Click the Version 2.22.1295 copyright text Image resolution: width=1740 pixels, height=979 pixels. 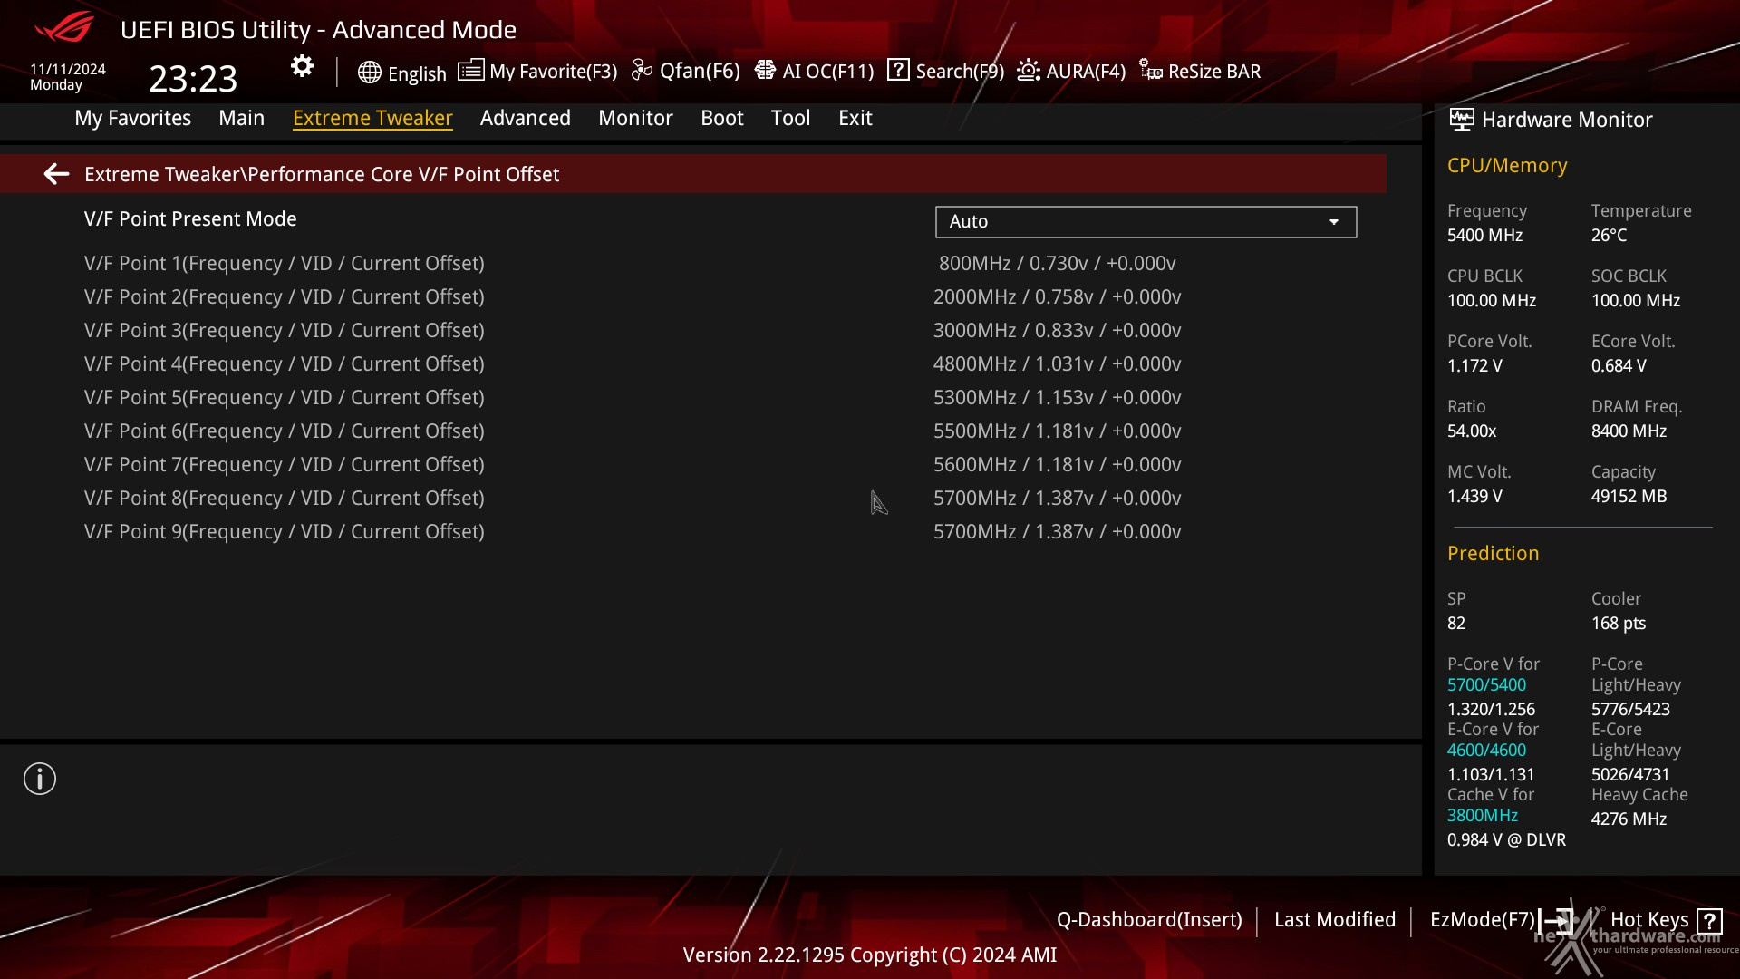(x=870, y=955)
